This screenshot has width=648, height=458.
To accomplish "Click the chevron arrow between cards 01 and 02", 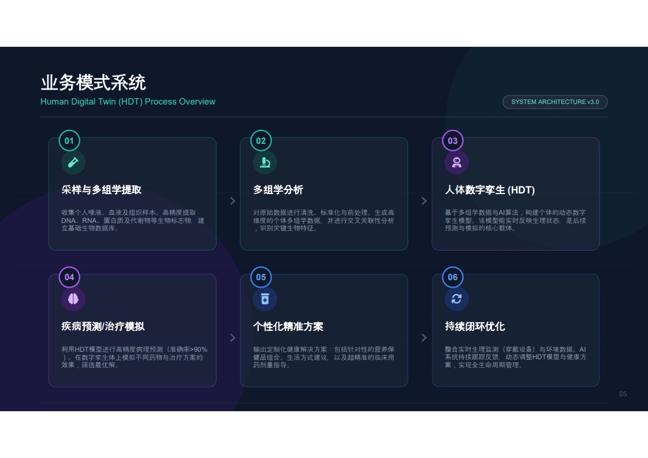I will [x=233, y=201].
